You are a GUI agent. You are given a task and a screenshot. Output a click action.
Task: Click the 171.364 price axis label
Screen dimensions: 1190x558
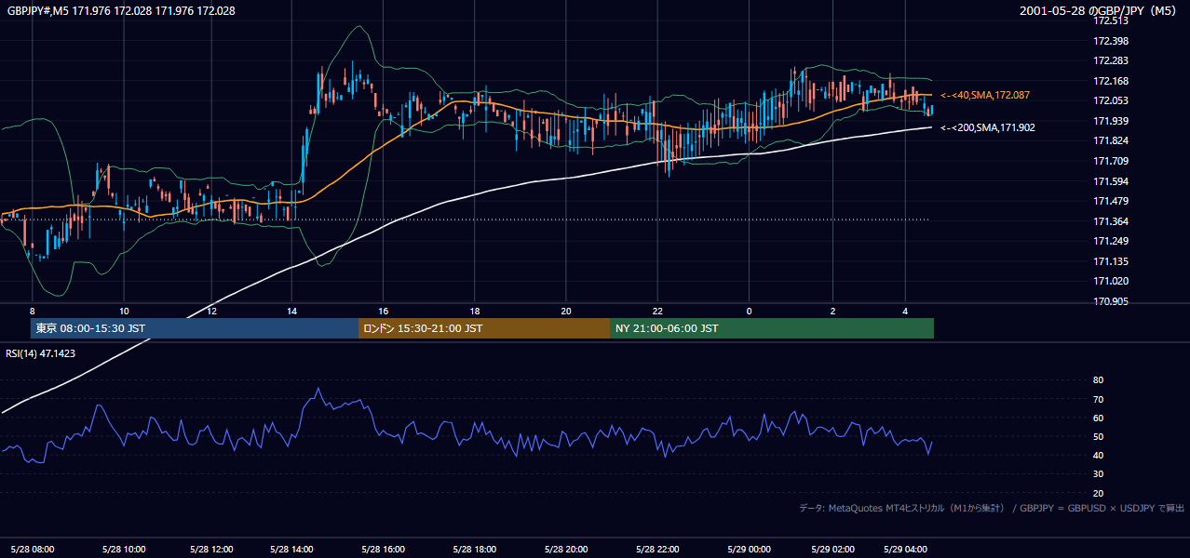click(1110, 221)
